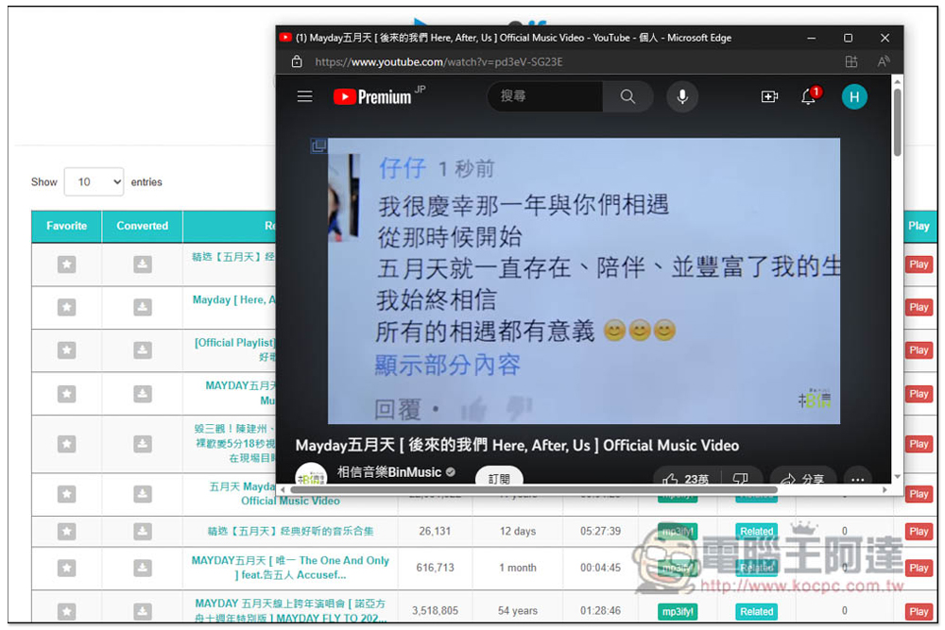Download converted icon in first 精选【五月天】 row
The image size is (945, 630).
(x=143, y=264)
